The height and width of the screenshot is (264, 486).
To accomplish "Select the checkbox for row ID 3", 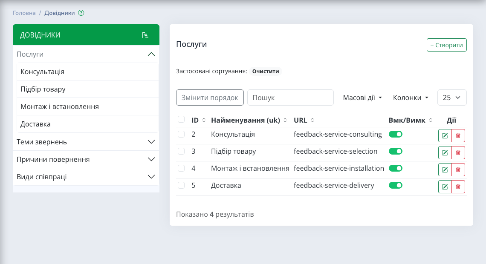I will (x=181, y=151).
